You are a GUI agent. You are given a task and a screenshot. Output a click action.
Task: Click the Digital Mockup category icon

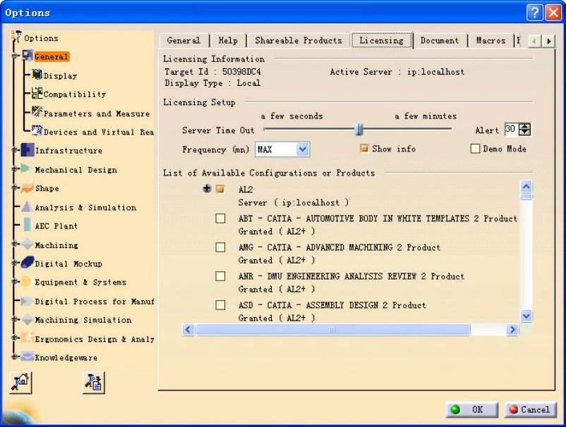coord(28,262)
